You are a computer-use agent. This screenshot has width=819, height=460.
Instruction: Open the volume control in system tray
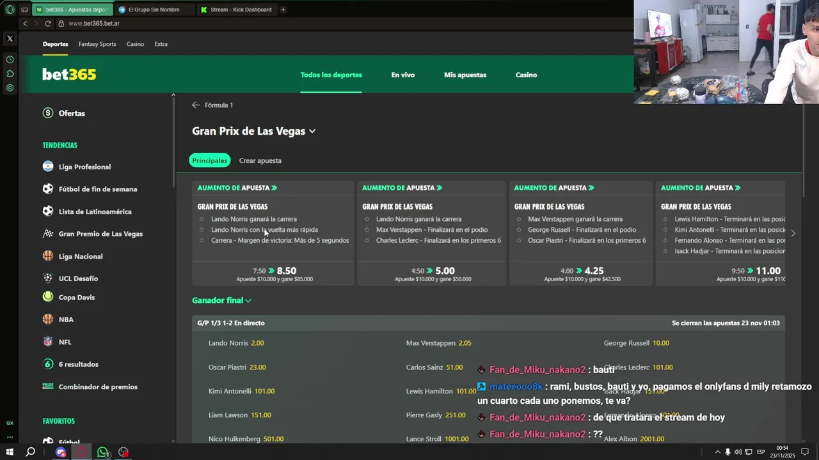[x=738, y=452]
